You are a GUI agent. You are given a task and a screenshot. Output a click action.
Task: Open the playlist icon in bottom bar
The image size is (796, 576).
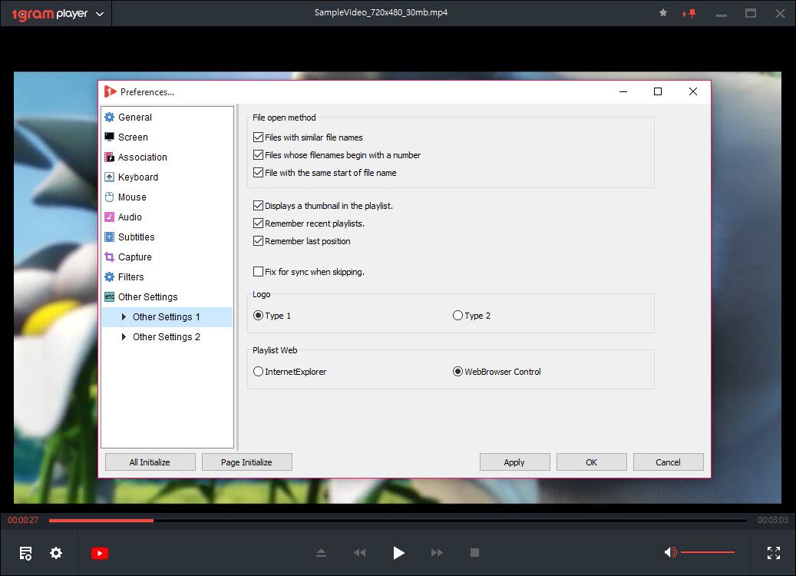[x=26, y=553]
